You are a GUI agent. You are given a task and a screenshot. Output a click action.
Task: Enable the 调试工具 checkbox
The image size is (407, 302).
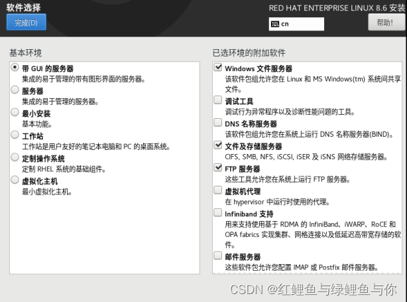coord(218,100)
